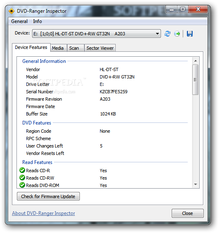The height and width of the screenshot is (233, 219).
Task: Select the Reads CD-RW label
Action: coord(40,178)
